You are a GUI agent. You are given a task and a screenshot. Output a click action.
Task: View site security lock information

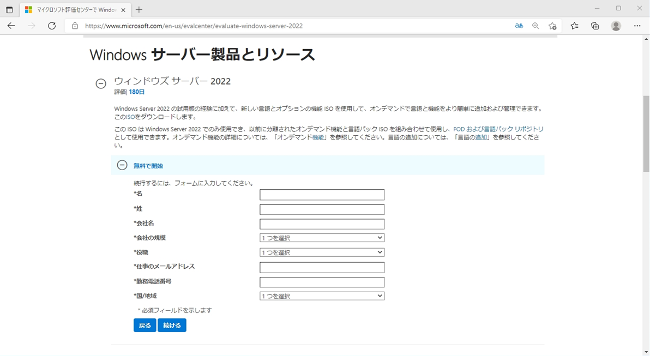75,26
